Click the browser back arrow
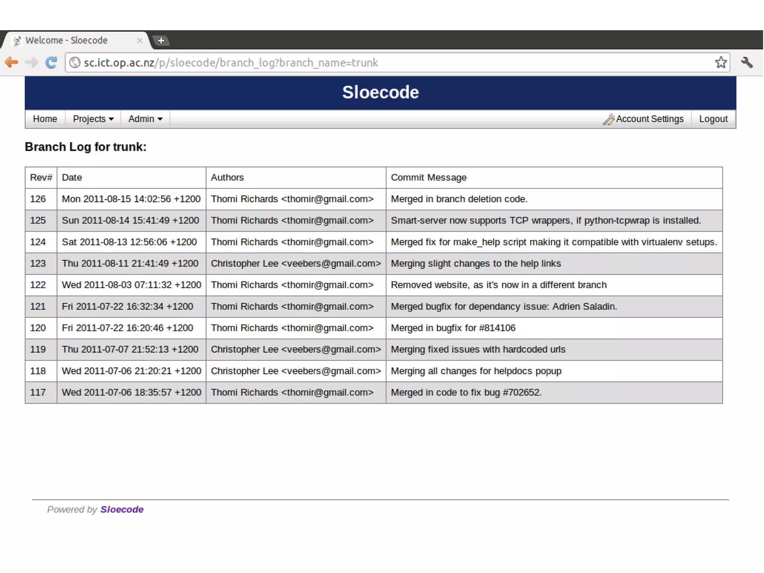The width and height of the screenshot is (764, 573). 12,62
